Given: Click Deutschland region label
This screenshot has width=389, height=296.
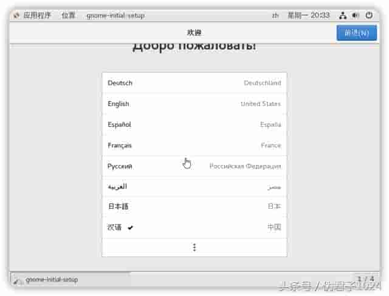Looking at the screenshot, I should tap(262, 83).
